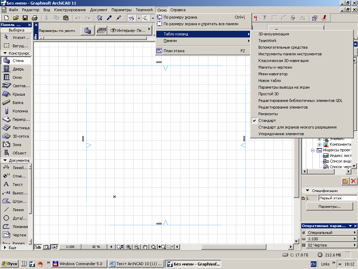Image resolution: width=358 pixels, height=269 pixels.
Task: Toggle the eye icon on Интерьер layer button
Action: click(113, 30)
